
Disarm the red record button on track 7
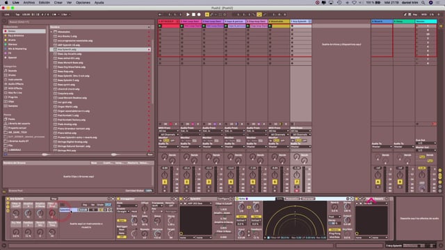click(297, 191)
